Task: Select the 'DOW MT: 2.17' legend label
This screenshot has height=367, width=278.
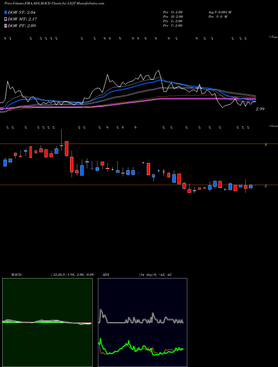Action: tap(22, 19)
